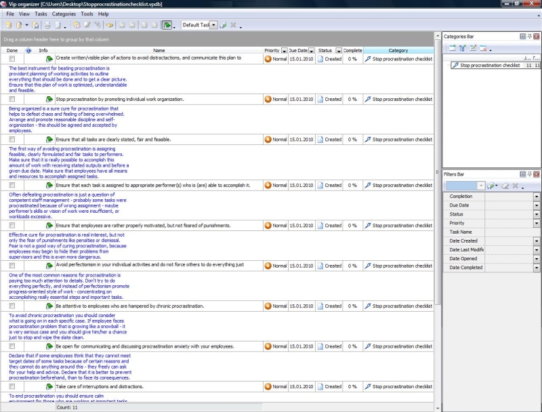Pin the Filters Bar panel
This screenshot has width=542, height=412.
click(x=530, y=174)
